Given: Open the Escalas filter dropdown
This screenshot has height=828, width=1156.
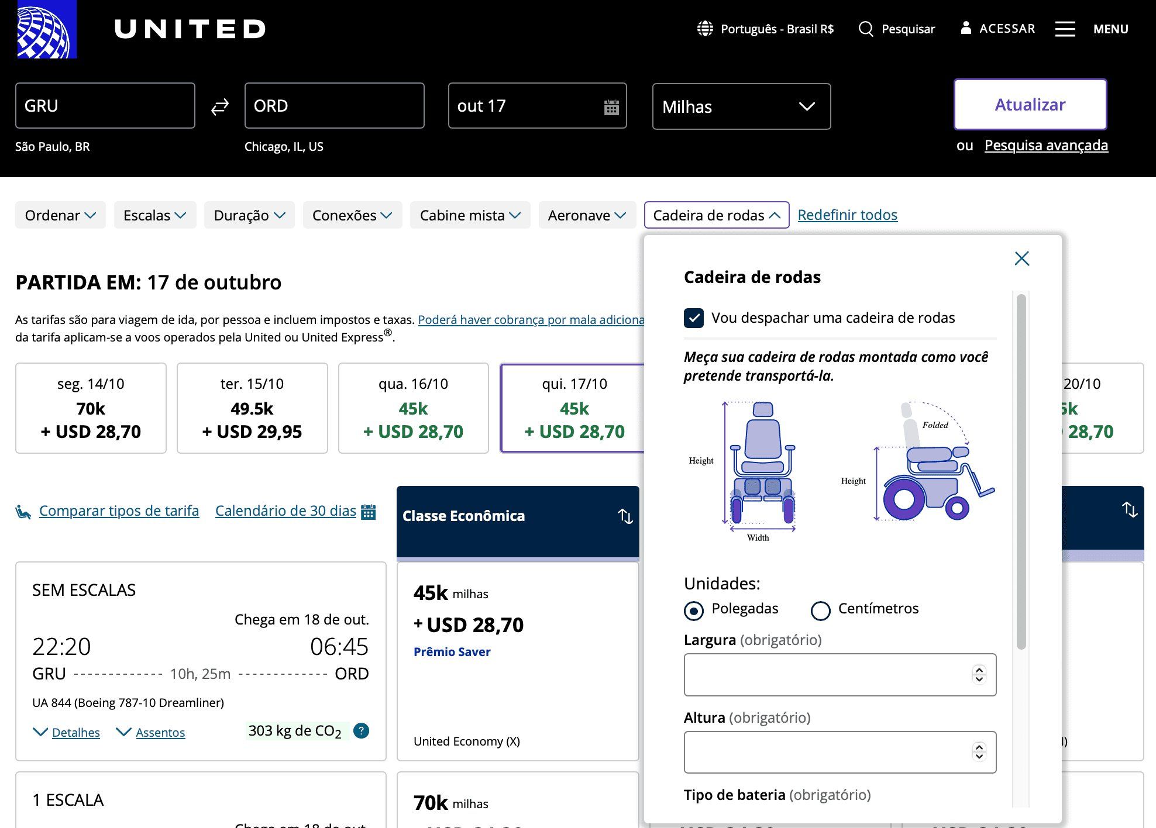Looking at the screenshot, I should (155, 215).
